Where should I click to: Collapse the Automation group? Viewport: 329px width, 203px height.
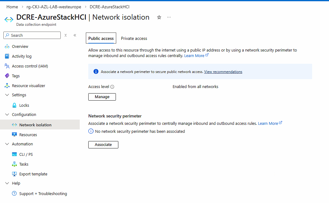7,144
